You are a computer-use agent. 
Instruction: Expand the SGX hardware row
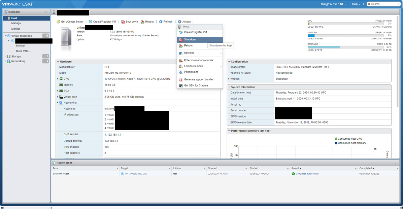tap(58, 91)
